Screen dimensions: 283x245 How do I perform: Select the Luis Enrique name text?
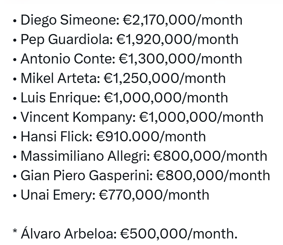[60, 98]
